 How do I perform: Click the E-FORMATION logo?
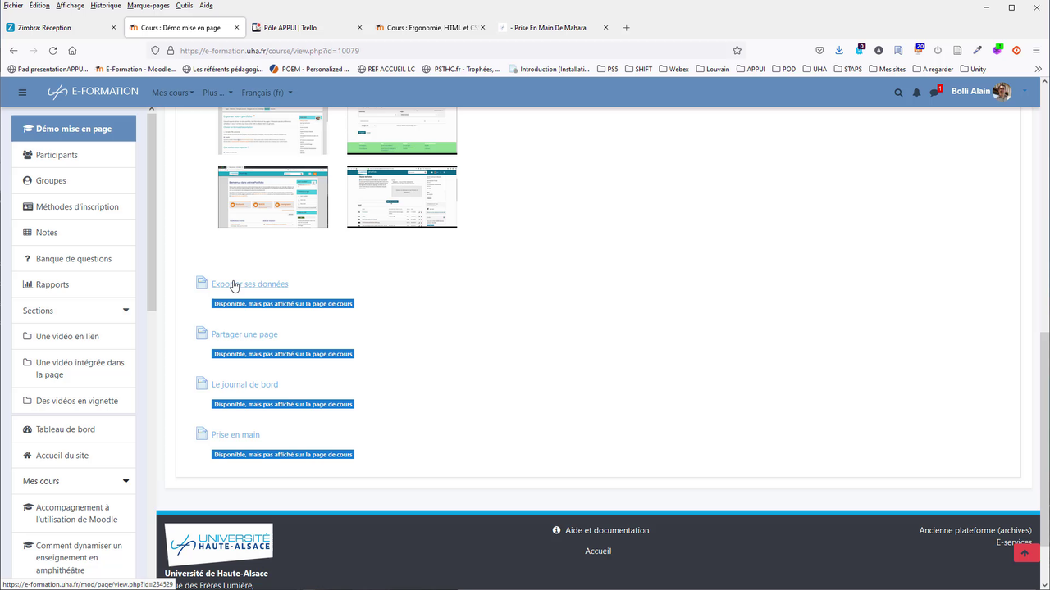click(x=93, y=91)
